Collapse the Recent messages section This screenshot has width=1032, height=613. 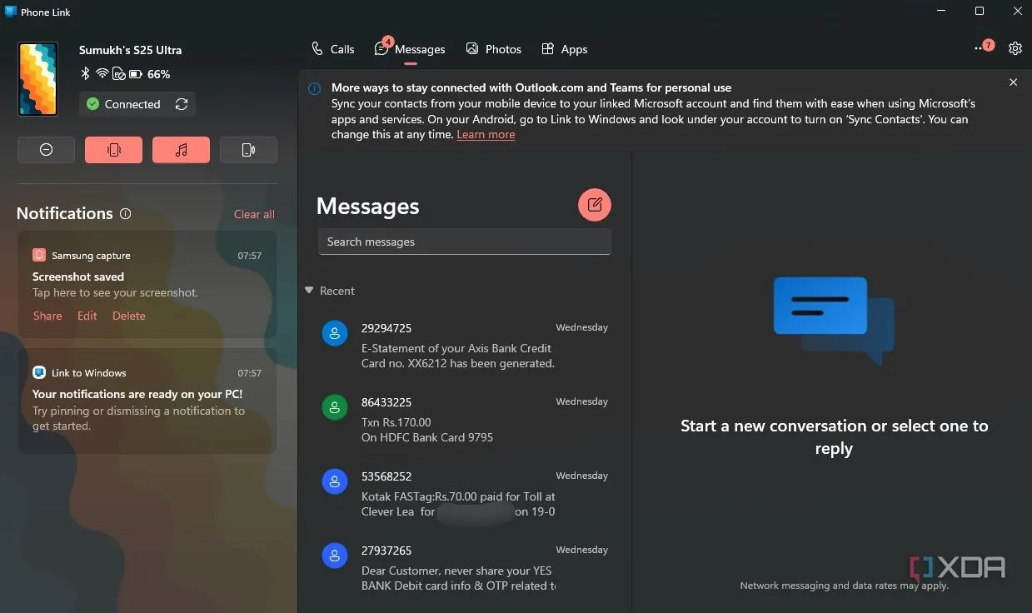point(310,291)
